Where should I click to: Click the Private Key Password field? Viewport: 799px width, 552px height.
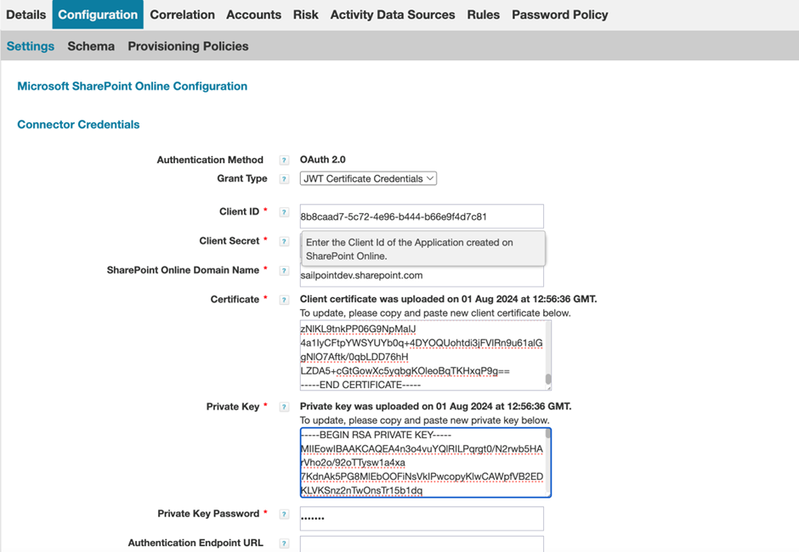click(421, 518)
